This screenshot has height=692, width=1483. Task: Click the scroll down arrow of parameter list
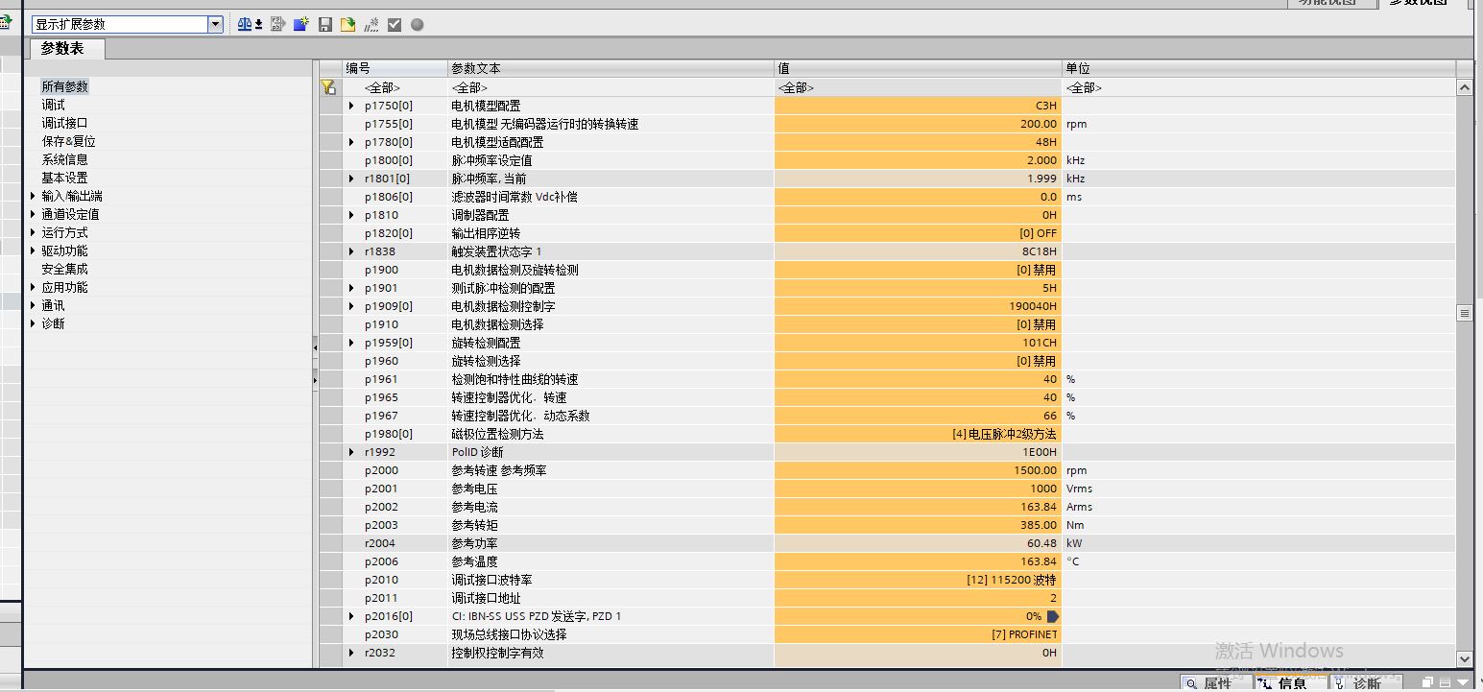pyautogui.click(x=1464, y=658)
